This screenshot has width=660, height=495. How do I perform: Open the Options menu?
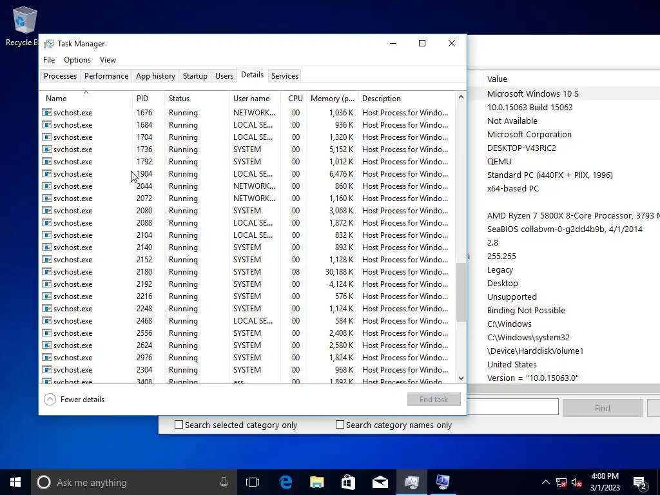coord(77,60)
